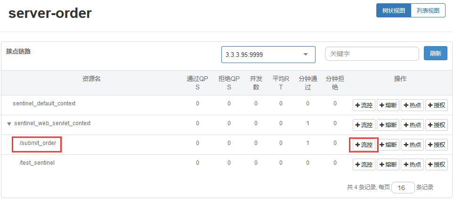Switch to 树状视图 tab
This screenshot has height=200, width=454.
click(x=393, y=10)
